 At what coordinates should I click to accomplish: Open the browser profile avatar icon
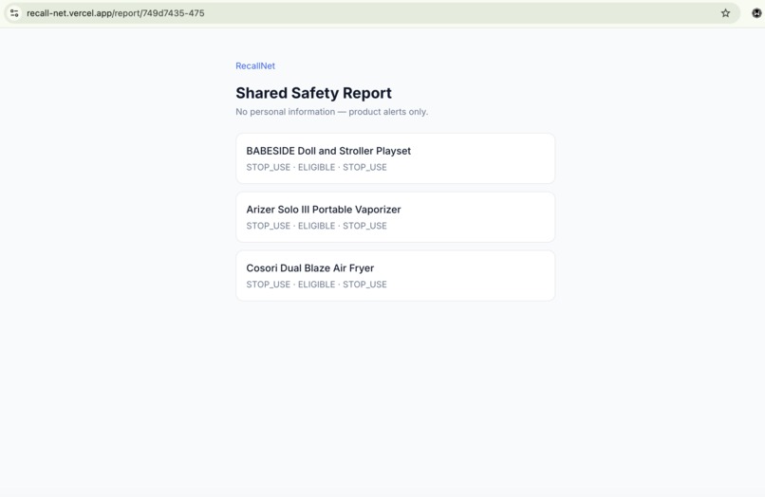(x=756, y=13)
